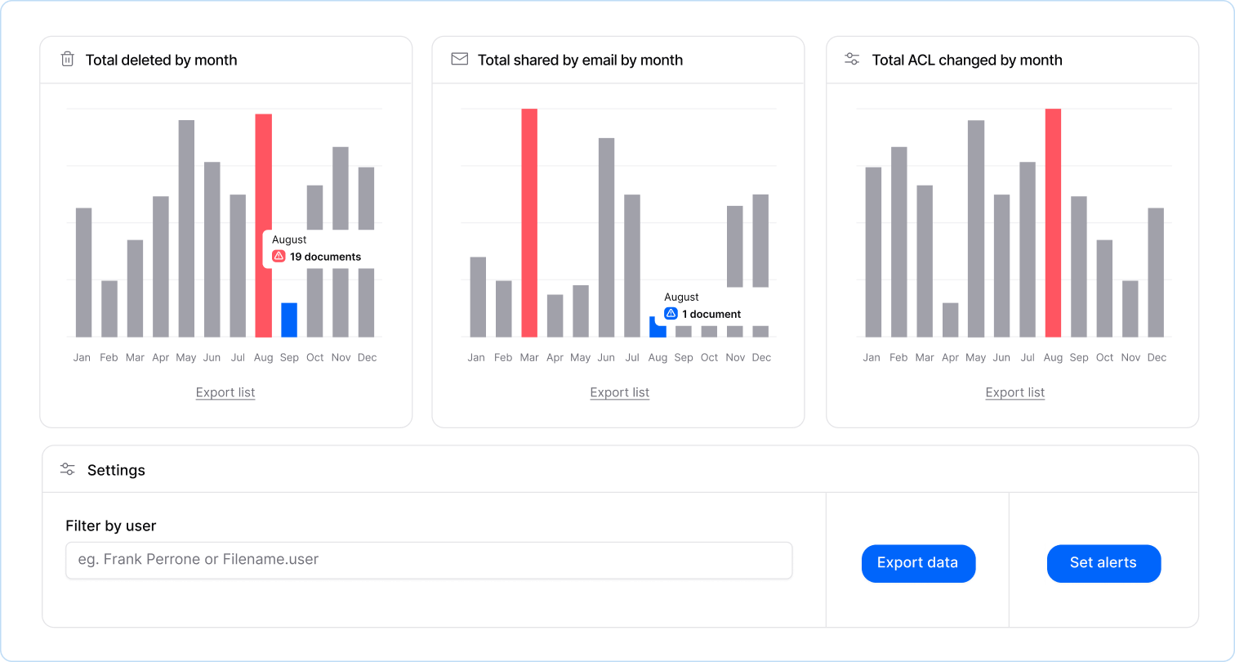Select blue Sep bar in deleted chart
This screenshot has width=1235, height=662.
tap(289, 320)
